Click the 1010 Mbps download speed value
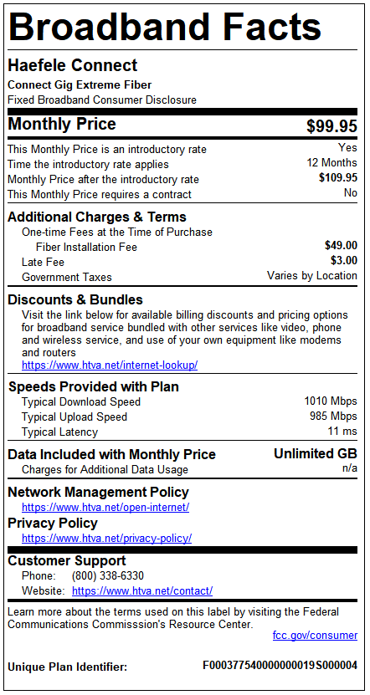This screenshot has height=695, width=370. 331,401
